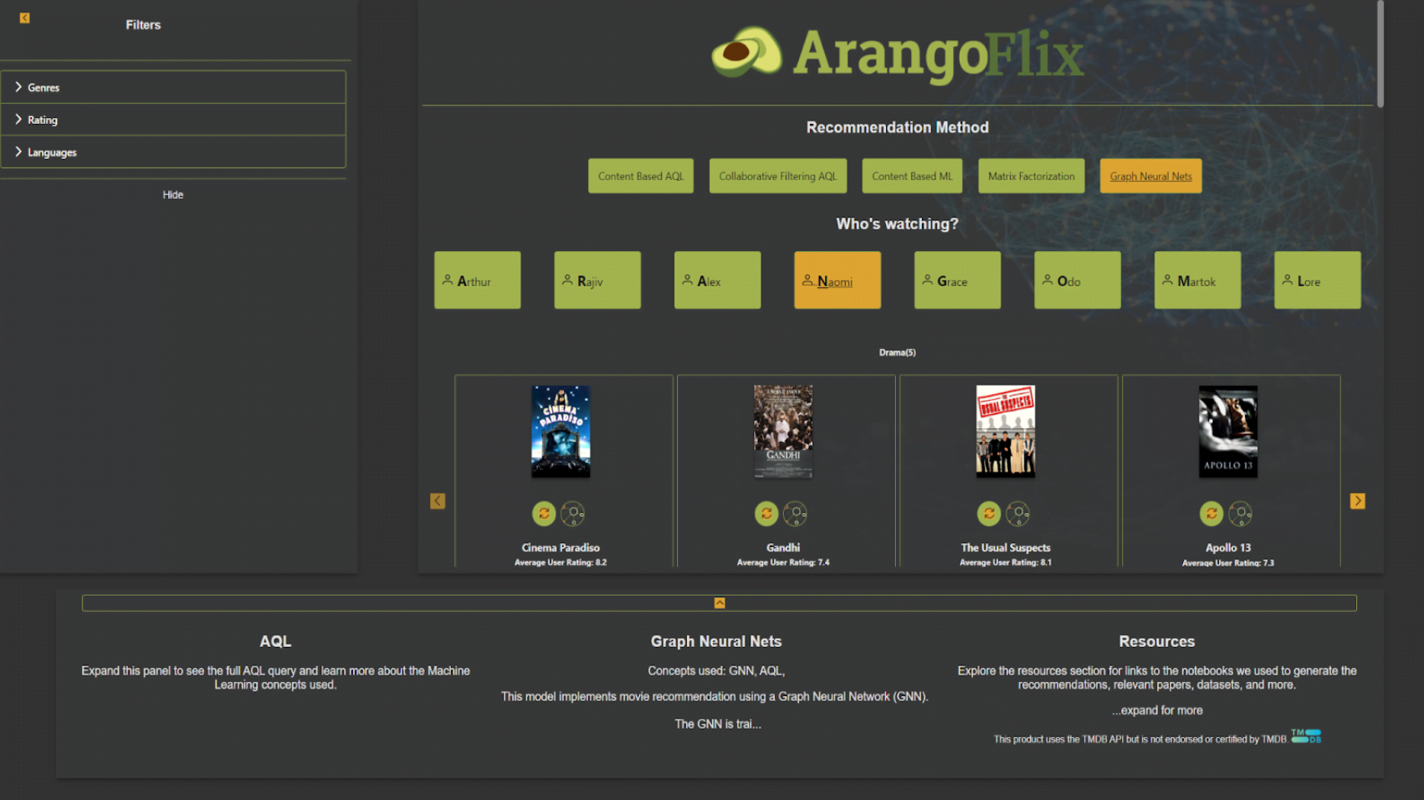Click the ArangoFlix avocado logo
This screenshot has width=1424, height=800.
click(746, 53)
